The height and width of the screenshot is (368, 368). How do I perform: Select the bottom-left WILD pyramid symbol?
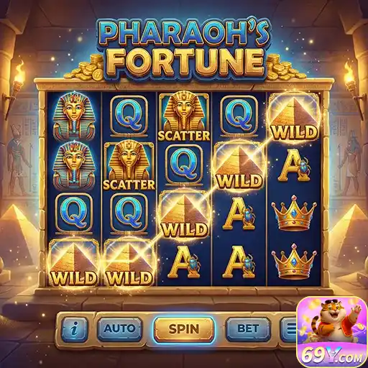click(x=74, y=262)
